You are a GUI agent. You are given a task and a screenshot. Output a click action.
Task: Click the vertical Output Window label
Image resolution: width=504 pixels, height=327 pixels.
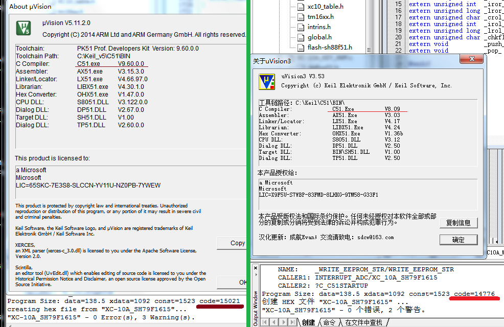click(256, 309)
